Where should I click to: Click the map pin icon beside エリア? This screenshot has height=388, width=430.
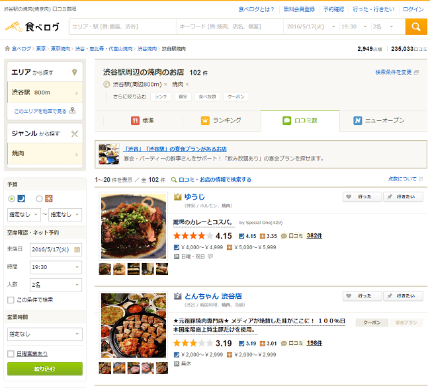[x=74, y=72]
